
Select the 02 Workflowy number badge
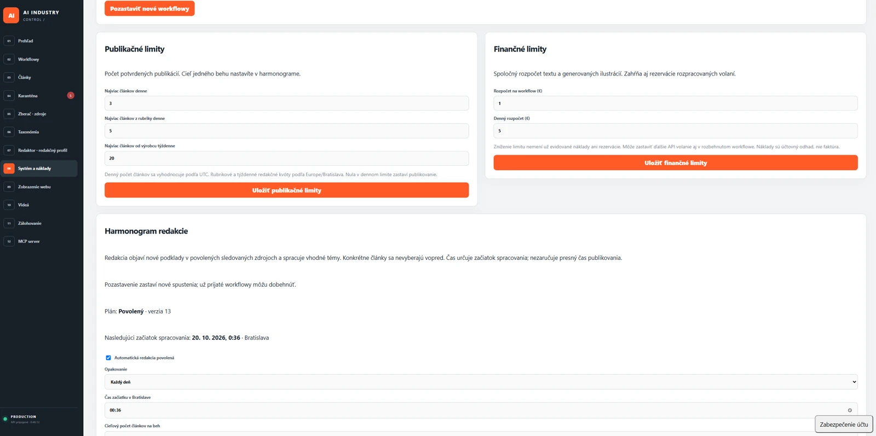(x=9, y=59)
